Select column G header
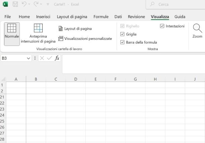205x143 pixels. (135, 79)
